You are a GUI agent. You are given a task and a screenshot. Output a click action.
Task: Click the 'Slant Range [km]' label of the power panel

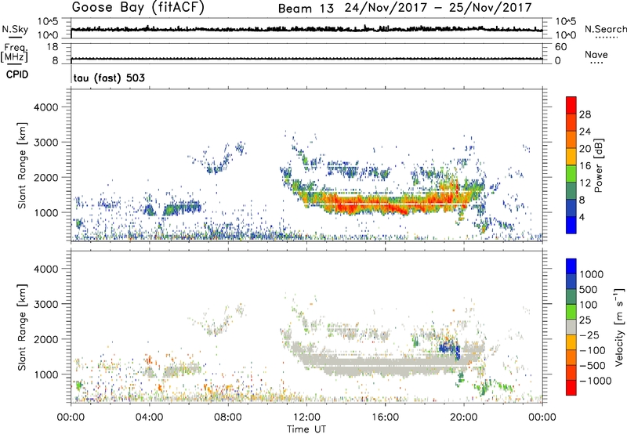point(22,165)
